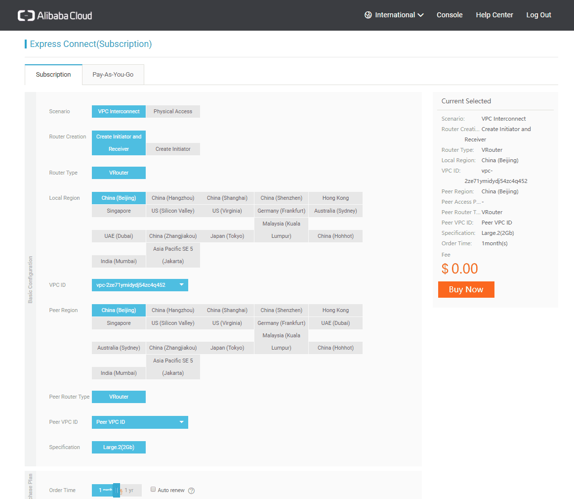Viewport: 574px width, 499px height.
Task: Set Local Region to UAE (Dubai)
Action: pos(119,236)
